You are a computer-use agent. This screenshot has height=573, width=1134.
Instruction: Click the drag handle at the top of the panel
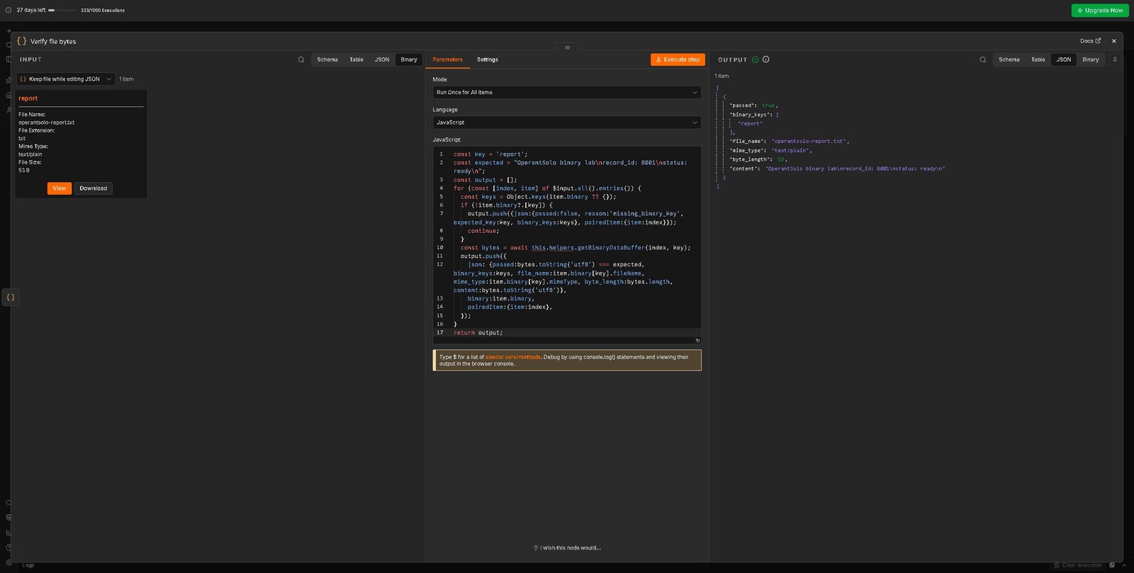tap(567, 47)
